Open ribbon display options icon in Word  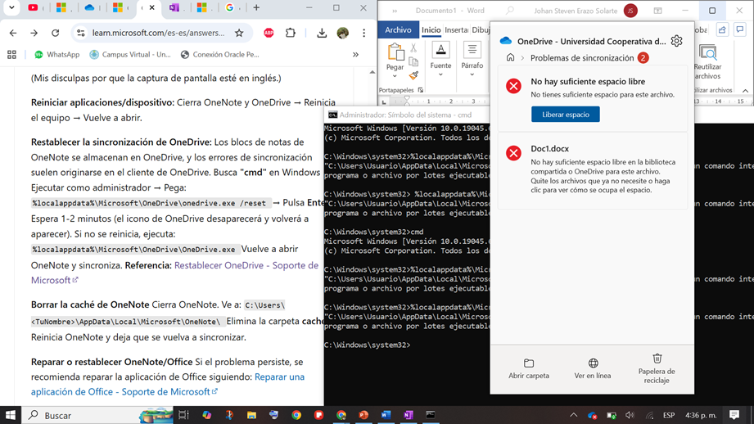pyautogui.click(x=657, y=11)
